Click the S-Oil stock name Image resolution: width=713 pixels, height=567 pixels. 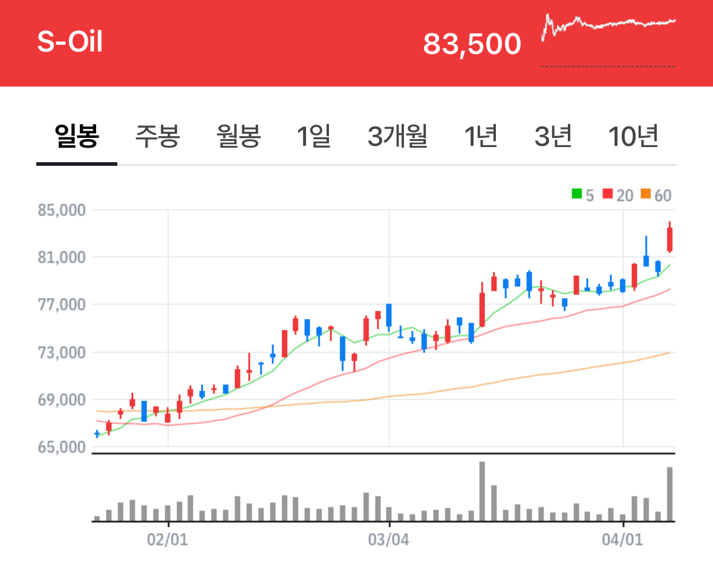coord(70,42)
